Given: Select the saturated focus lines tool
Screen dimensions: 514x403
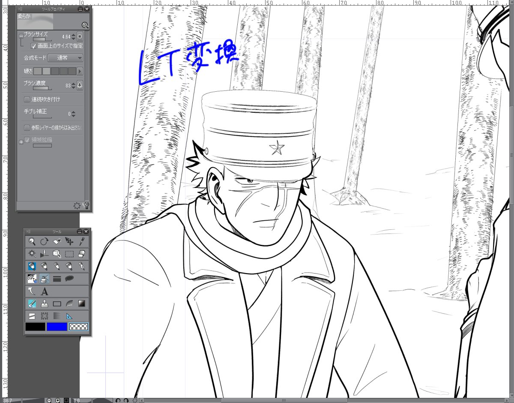Looking at the screenshot, I should click(x=44, y=316).
